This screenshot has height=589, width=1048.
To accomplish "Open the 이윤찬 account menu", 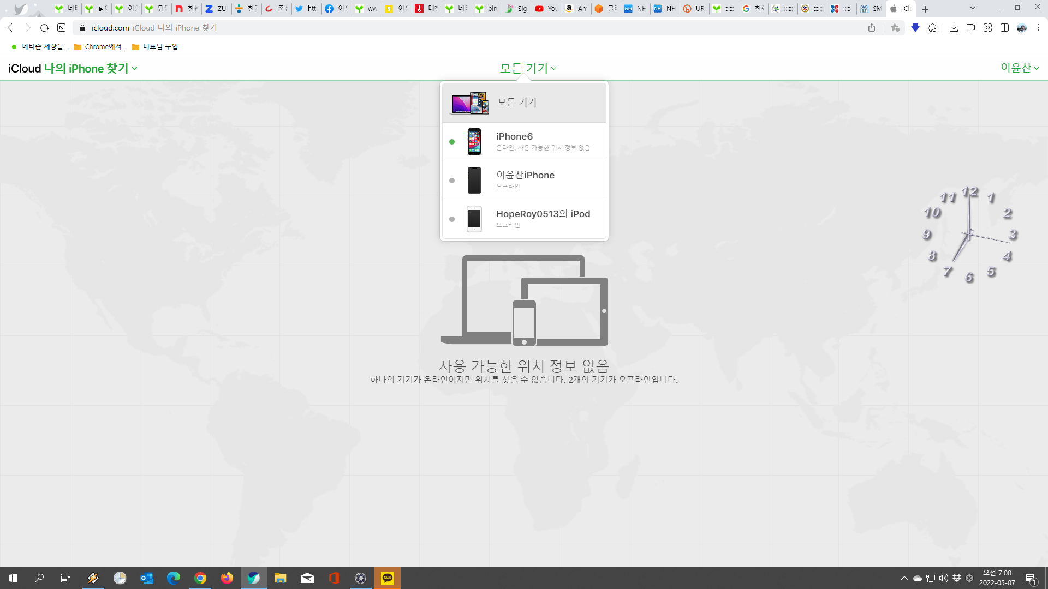I will (1020, 68).
